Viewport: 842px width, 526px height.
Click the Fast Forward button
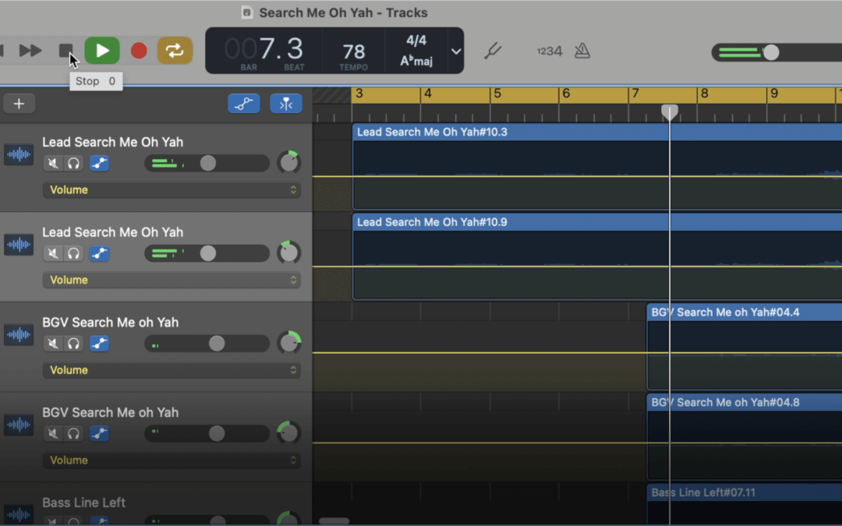coord(30,51)
